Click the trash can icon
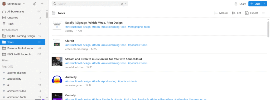This screenshot has height=100, width=270. [4, 24]
